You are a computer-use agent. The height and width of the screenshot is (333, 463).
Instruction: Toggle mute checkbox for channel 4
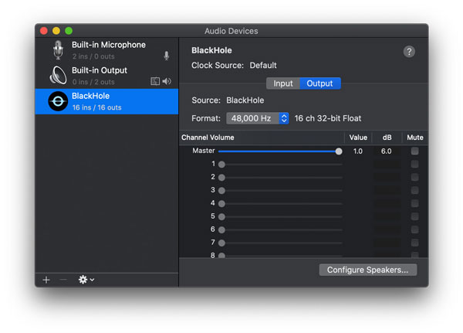[x=414, y=203]
